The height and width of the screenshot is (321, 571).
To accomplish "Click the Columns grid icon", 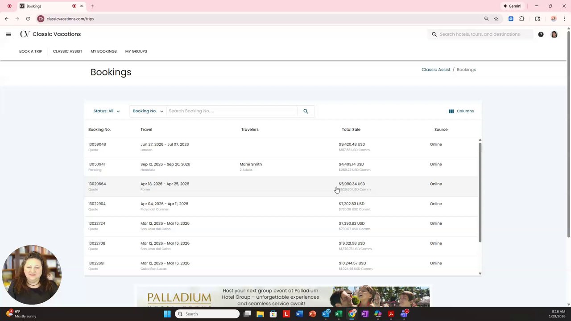I will coord(451,111).
